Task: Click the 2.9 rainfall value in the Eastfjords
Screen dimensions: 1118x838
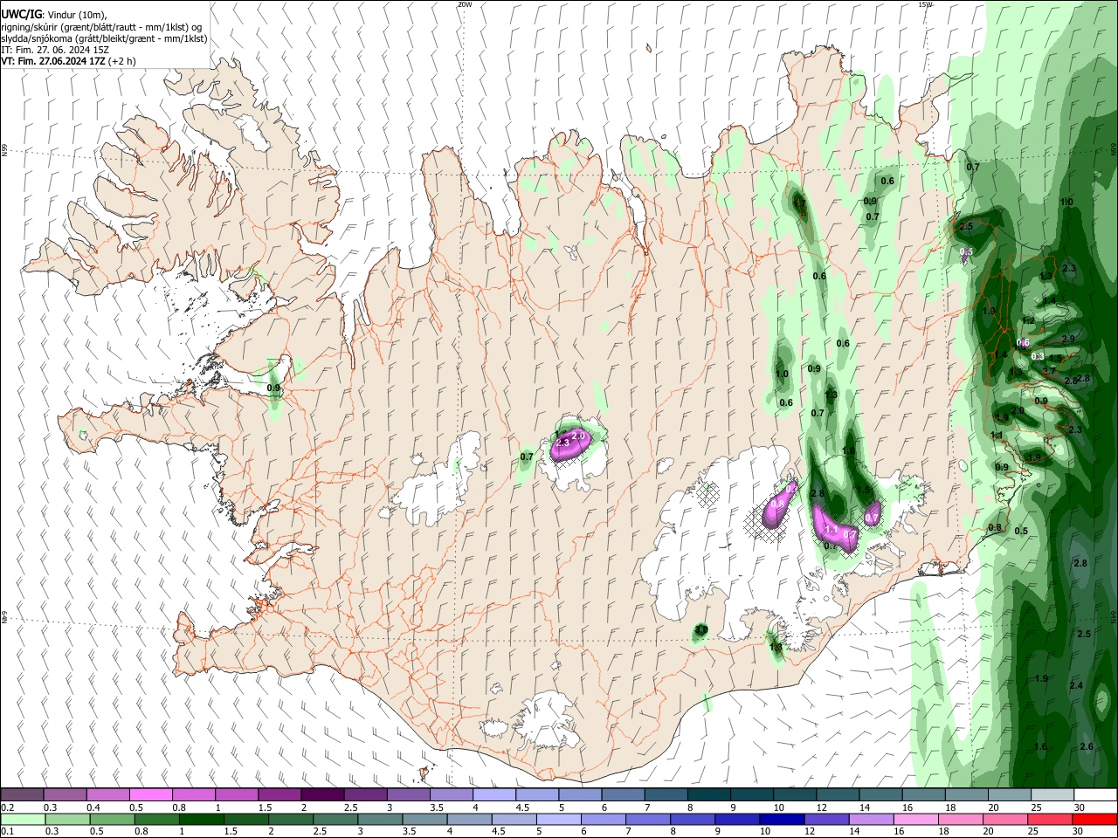Action: (1068, 339)
